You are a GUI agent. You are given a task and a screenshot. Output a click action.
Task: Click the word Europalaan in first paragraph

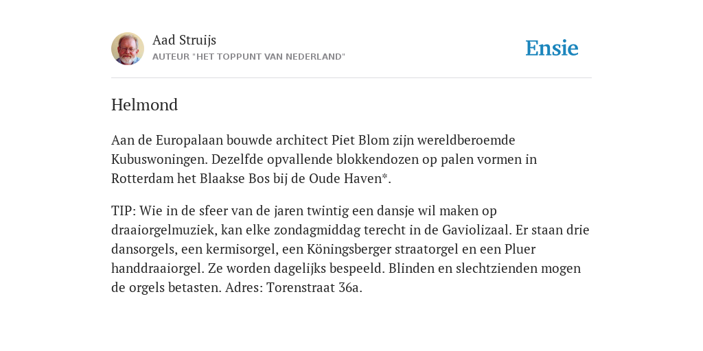189,141
